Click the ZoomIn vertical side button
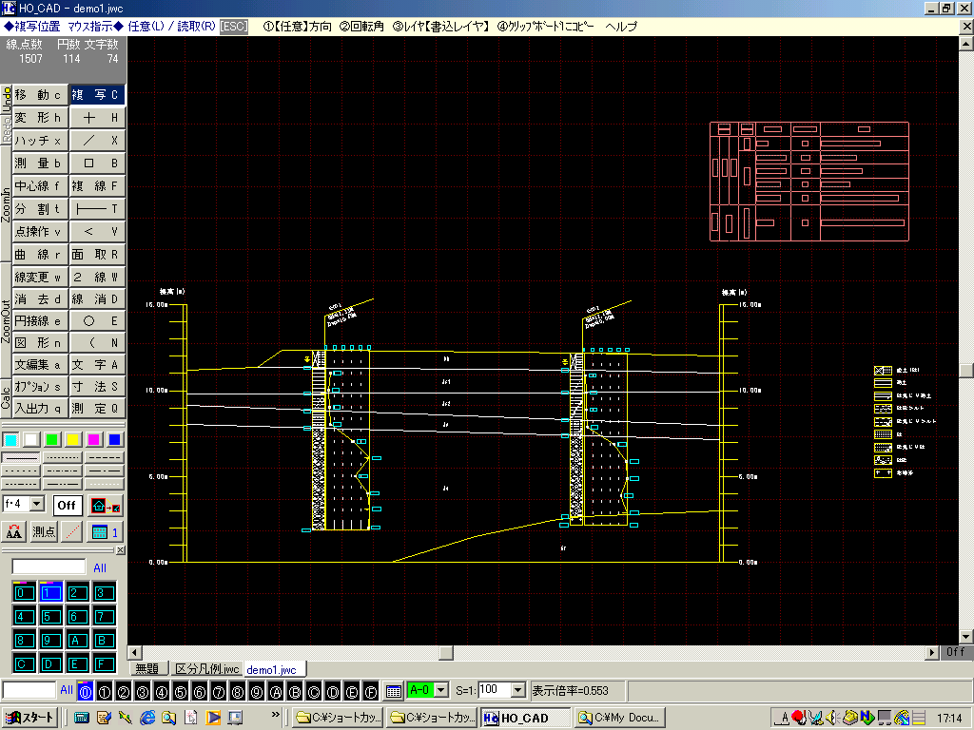Screen dimensions: 974x730 pyautogui.click(x=7, y=205)
